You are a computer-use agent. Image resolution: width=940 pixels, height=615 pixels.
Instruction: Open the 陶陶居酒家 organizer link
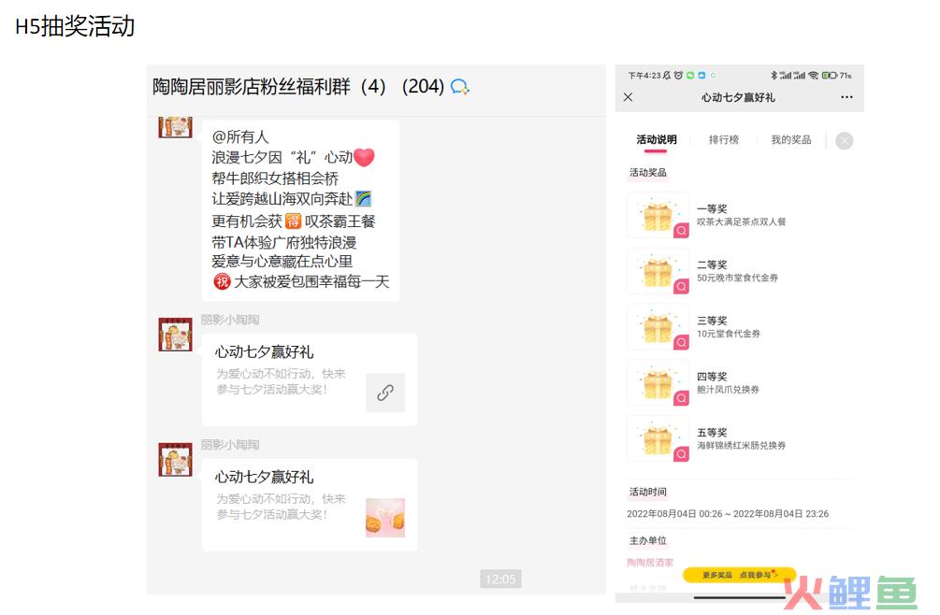[650, 563]
